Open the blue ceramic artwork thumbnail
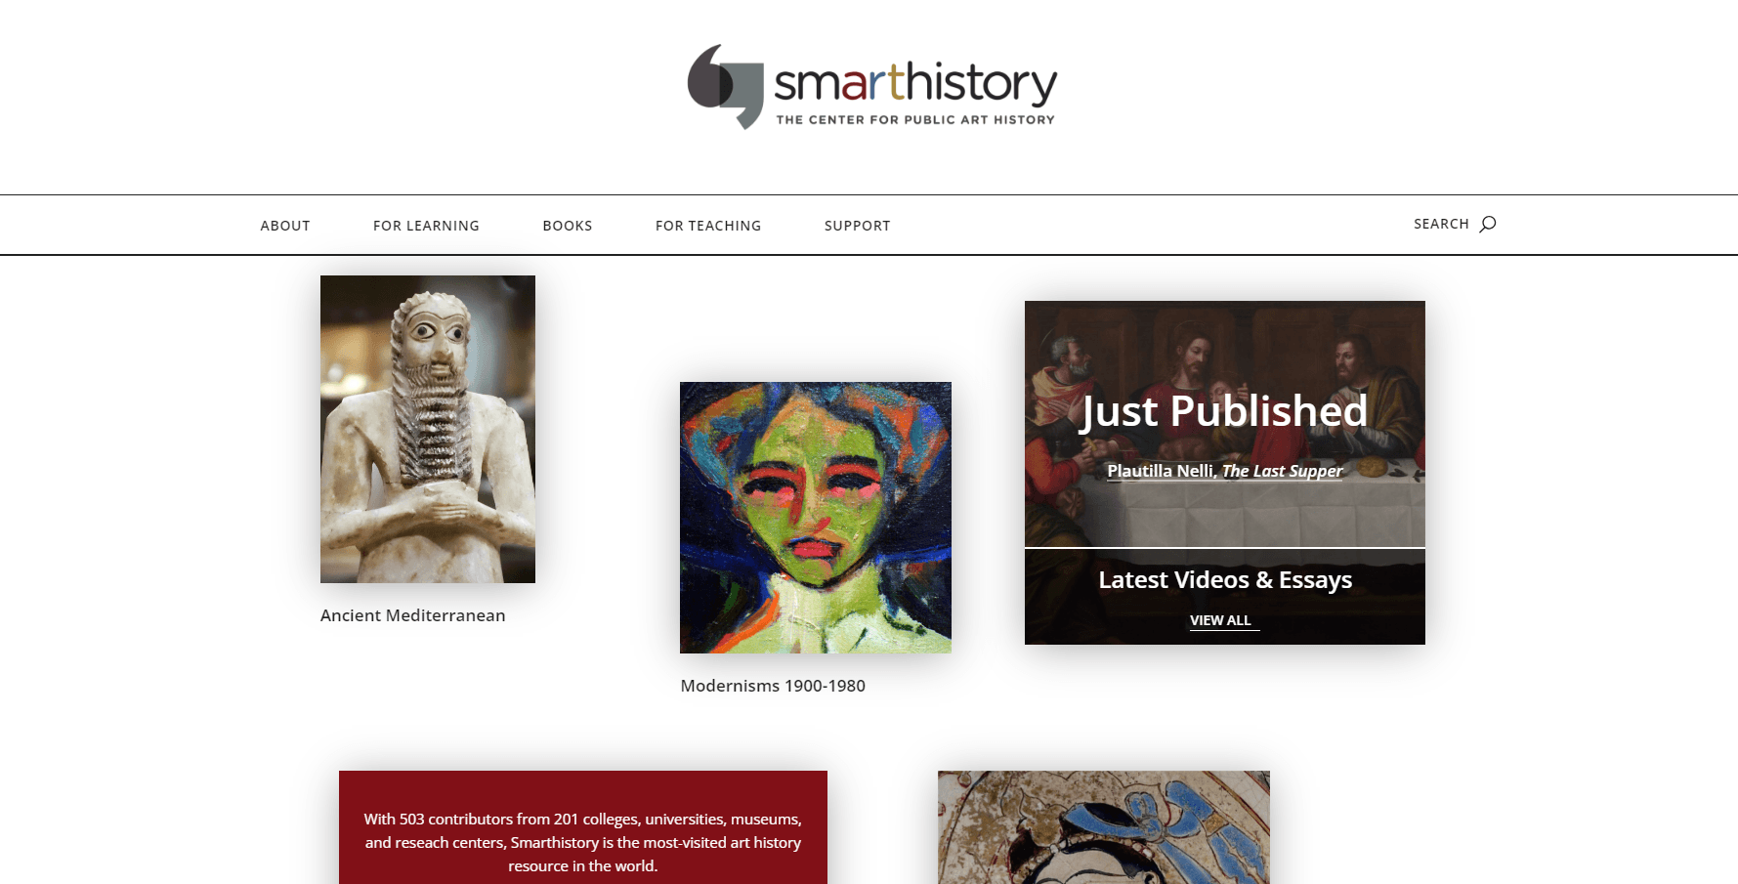This screenshot has width=1738, height=884. pyautogui.click(x=1104, y=827)
